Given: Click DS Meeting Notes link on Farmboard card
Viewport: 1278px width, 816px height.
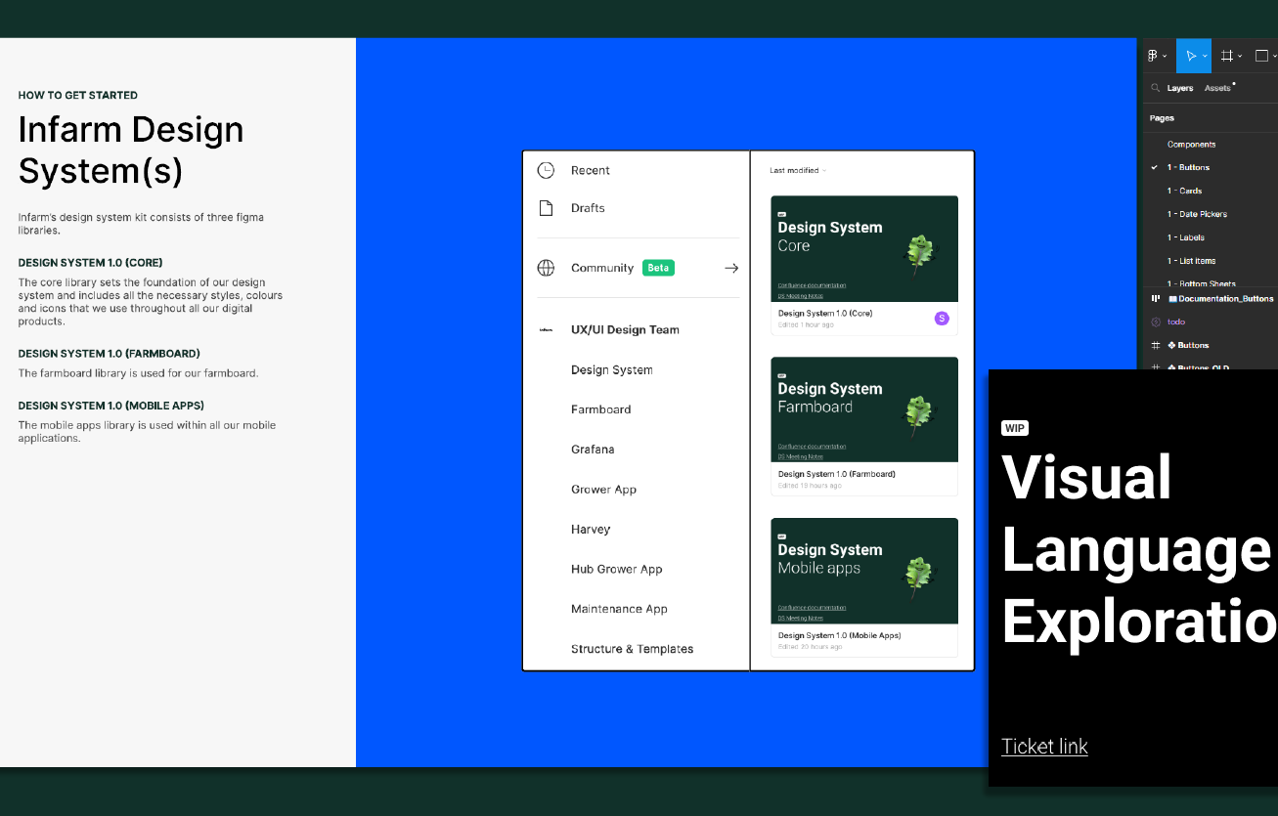Looking at the screenshot, I should pos(800,456).
